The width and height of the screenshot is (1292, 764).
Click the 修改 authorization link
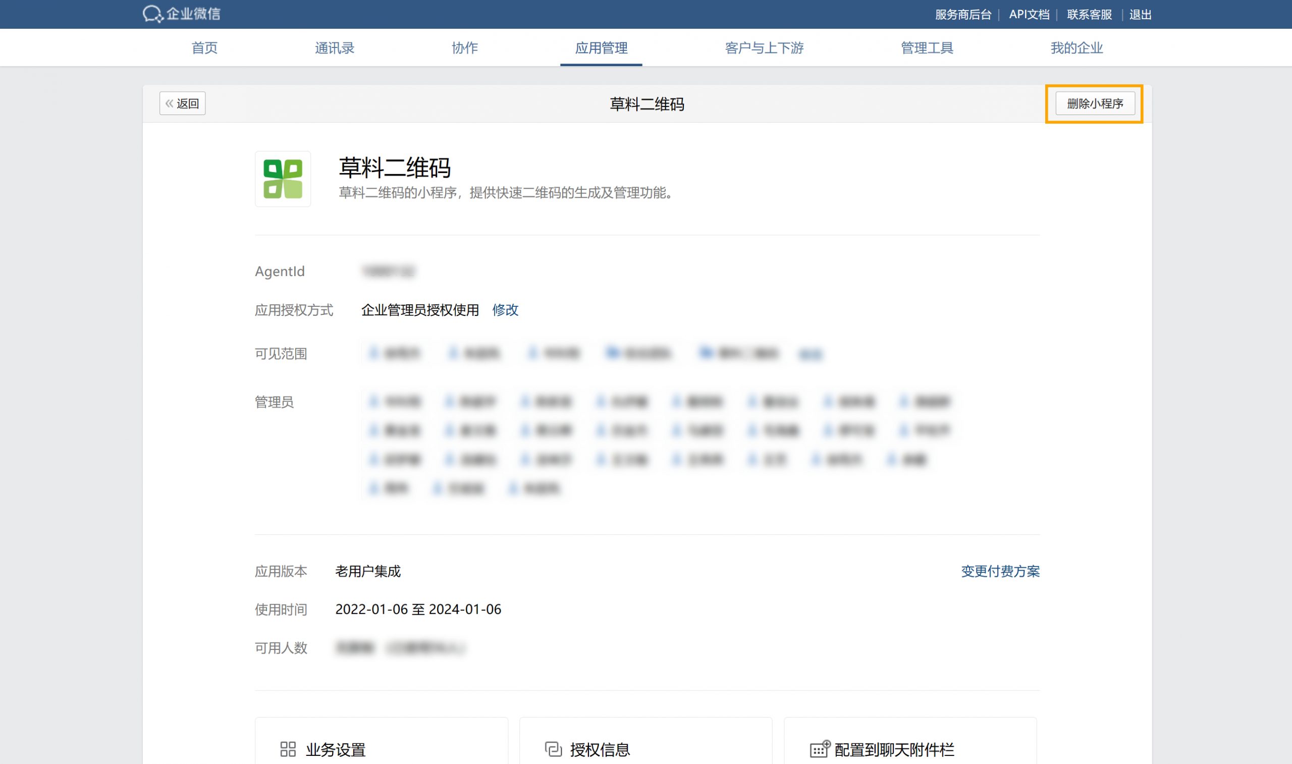pyautogui.click(x=505, y=310)
